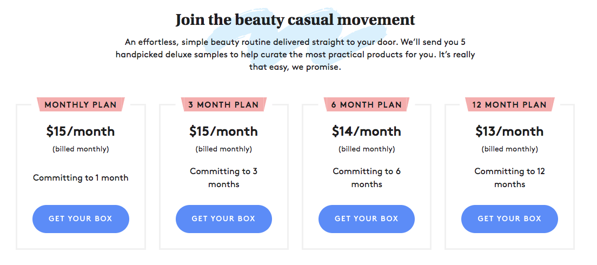The image size is (597, 265).
Task: Click the $14/month price text
Action: (367, 131)
